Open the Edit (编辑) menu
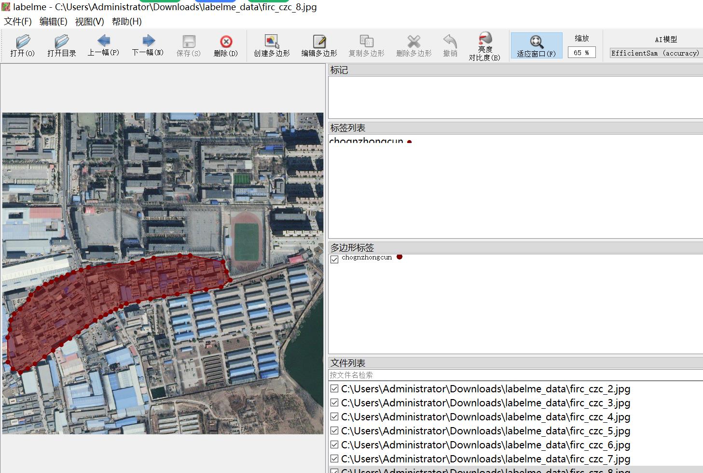 pos(53,22)
